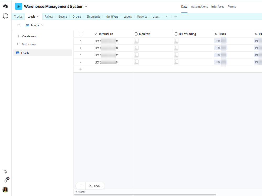Switch to the Labels table tab
262x196 pixels.
[x=128, y=16]
